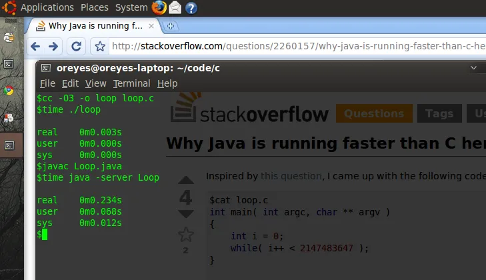This screenshot has width=486, height=280.
Task: Click the dock grip dots at top
Action: pos(11,21)
